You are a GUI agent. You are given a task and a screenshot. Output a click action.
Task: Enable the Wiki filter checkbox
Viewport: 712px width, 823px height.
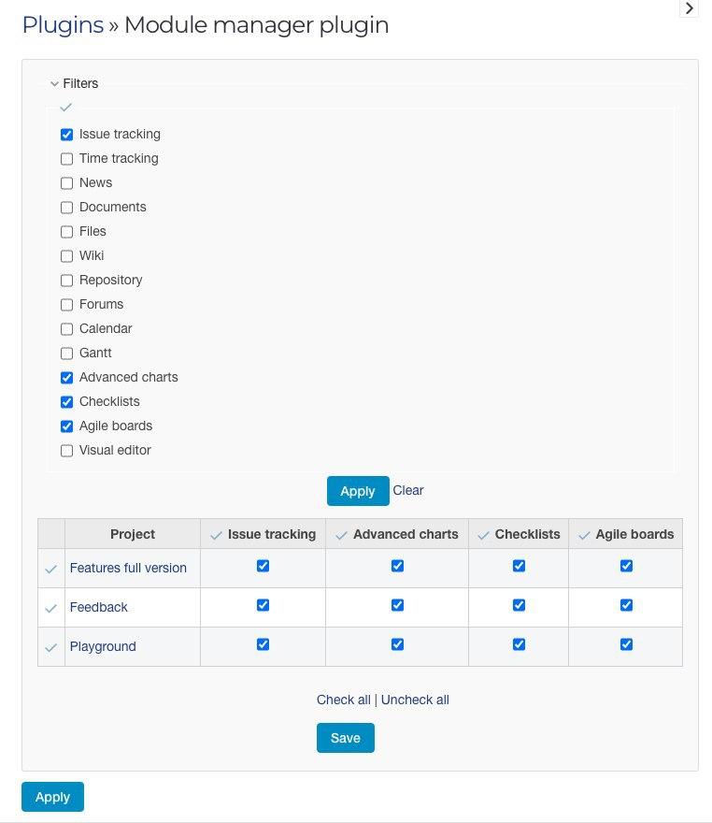click(x=66, y=255)
